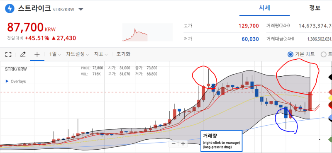Viewport: 332px width, 153px height.
Task: Click the +45.51% change text
Action: pos(37,38)
